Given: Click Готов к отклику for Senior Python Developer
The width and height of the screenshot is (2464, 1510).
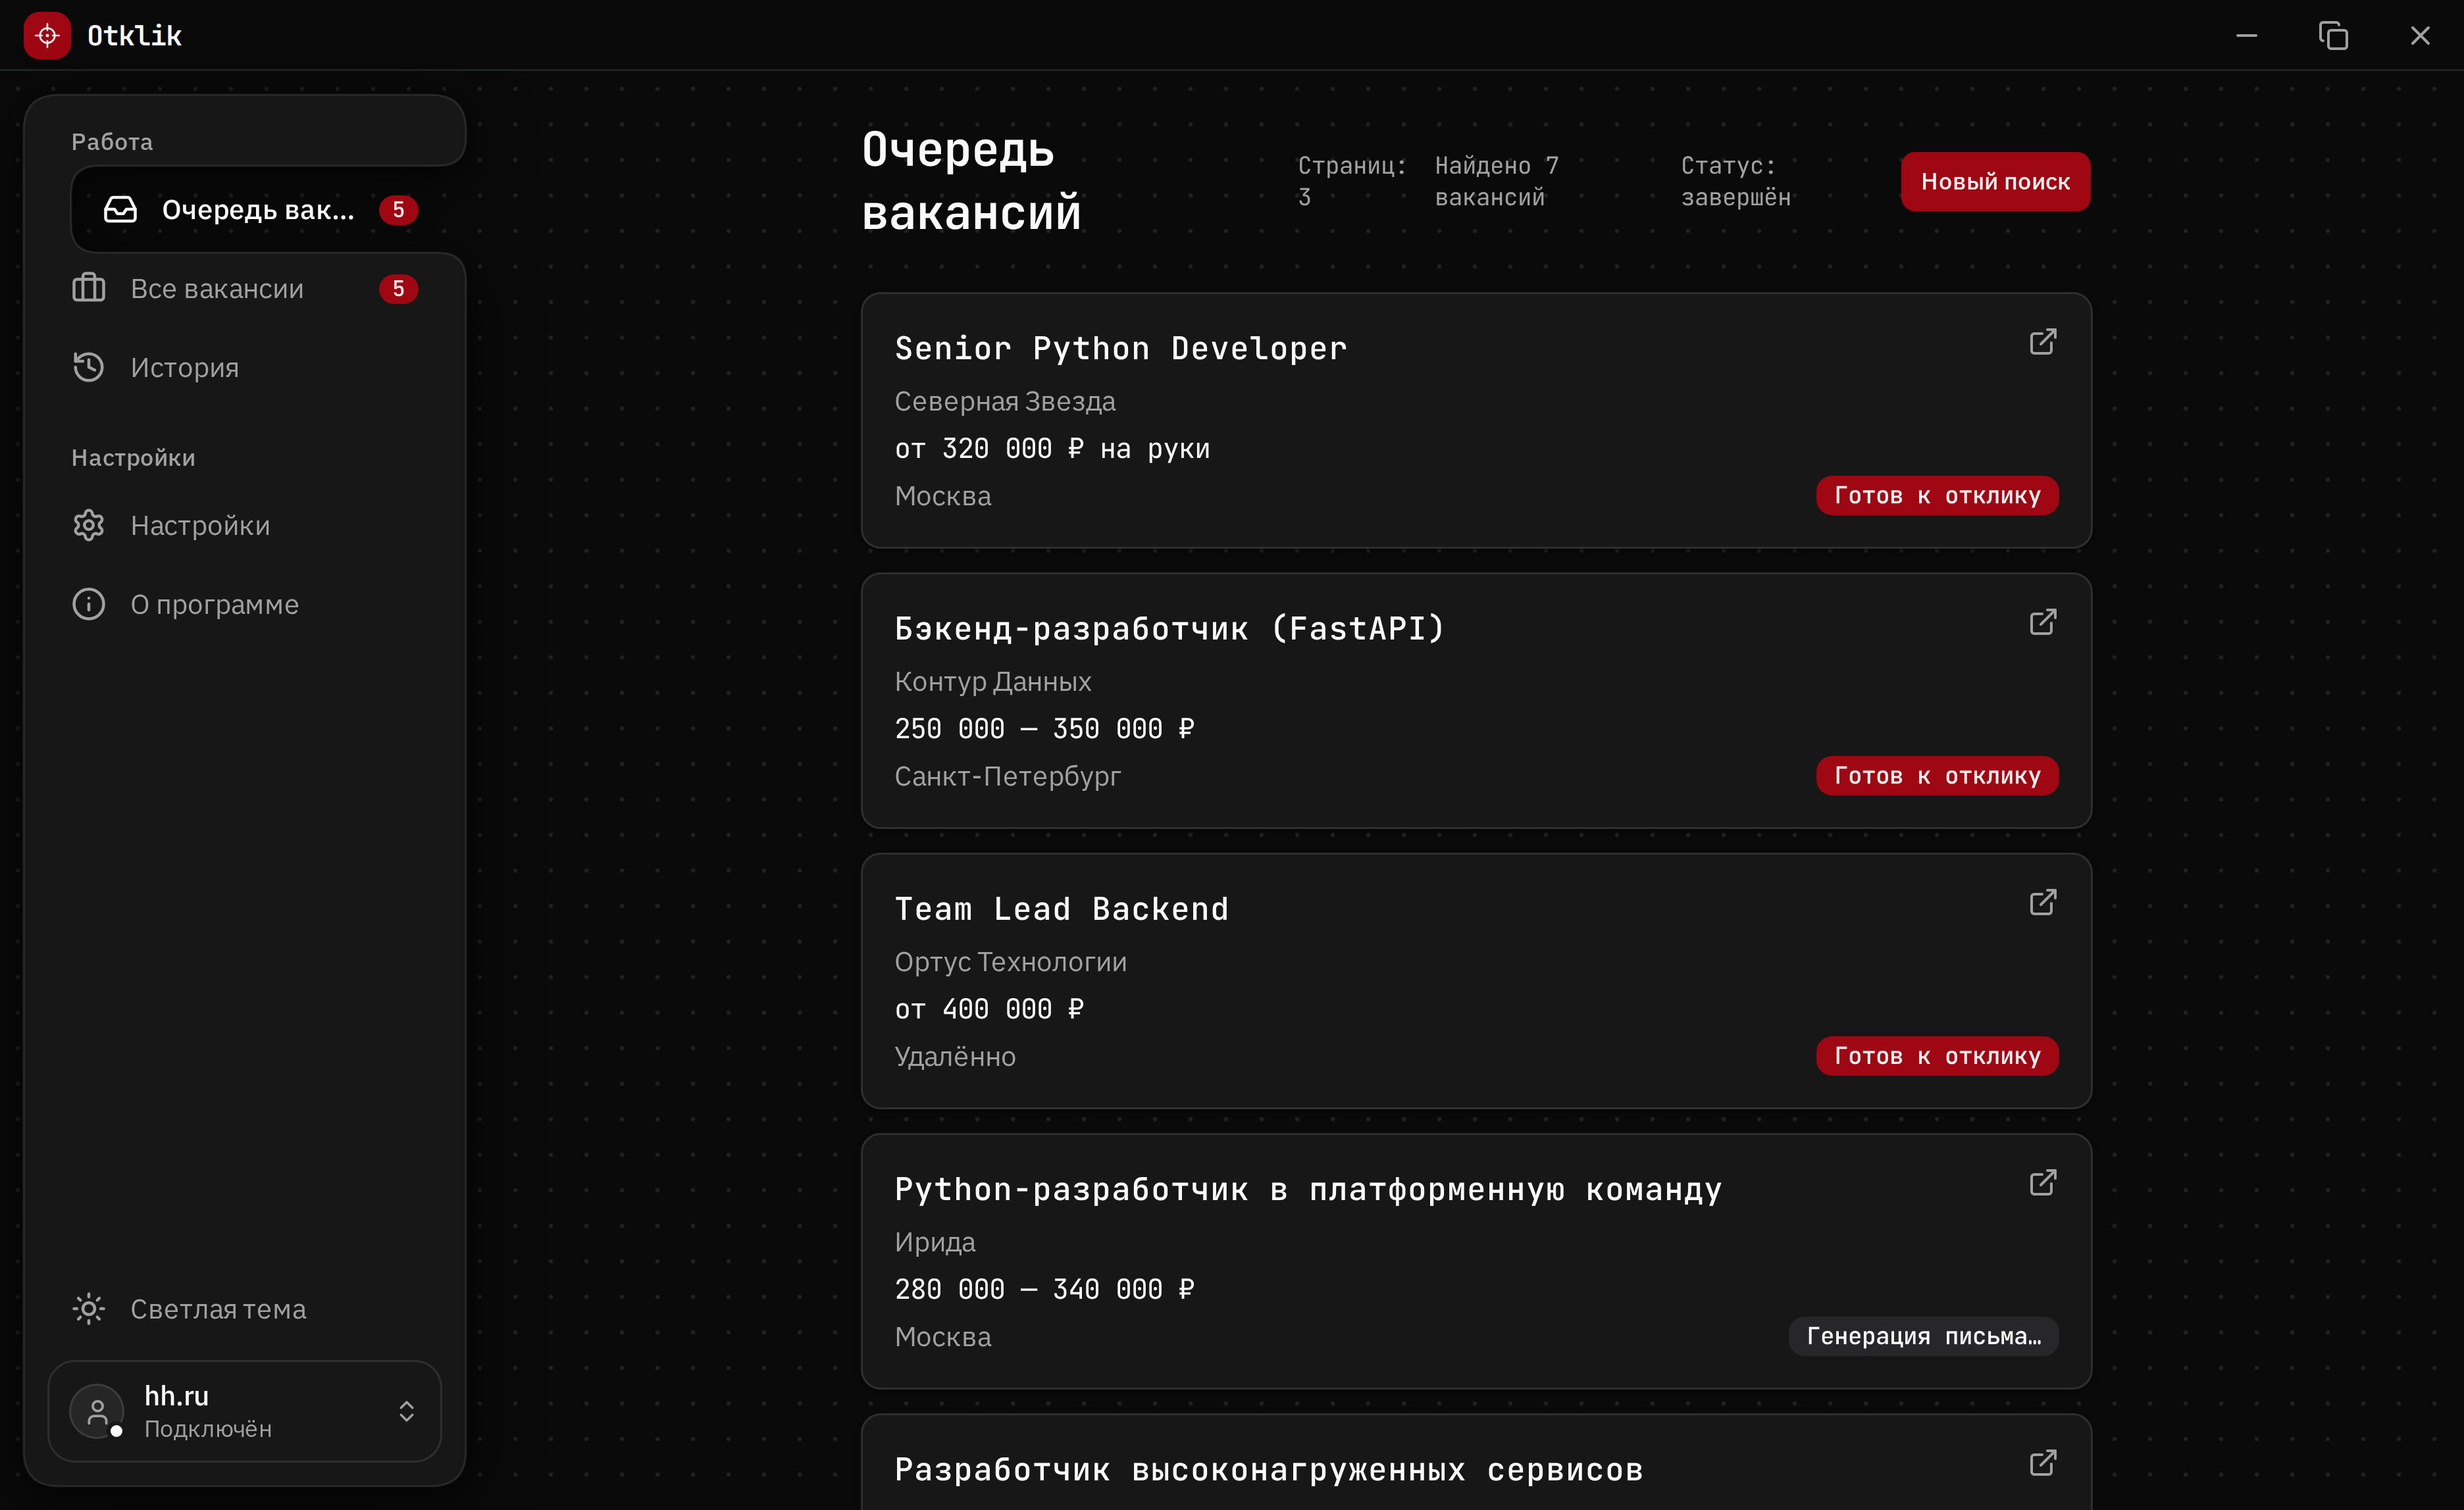Looking at the screenshot, I should click(1937, 496).
